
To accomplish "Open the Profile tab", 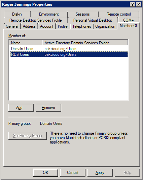I will click(x=63, y=26).
